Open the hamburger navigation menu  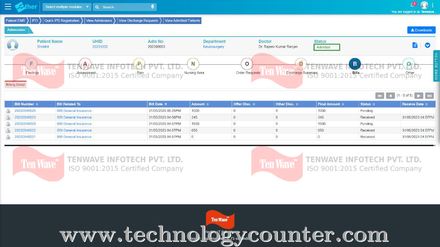pyautogui.click(x=8, y=7)
